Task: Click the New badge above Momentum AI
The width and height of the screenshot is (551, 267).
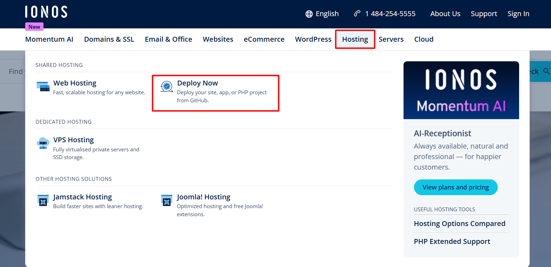Action: click(x=34, y=27)
